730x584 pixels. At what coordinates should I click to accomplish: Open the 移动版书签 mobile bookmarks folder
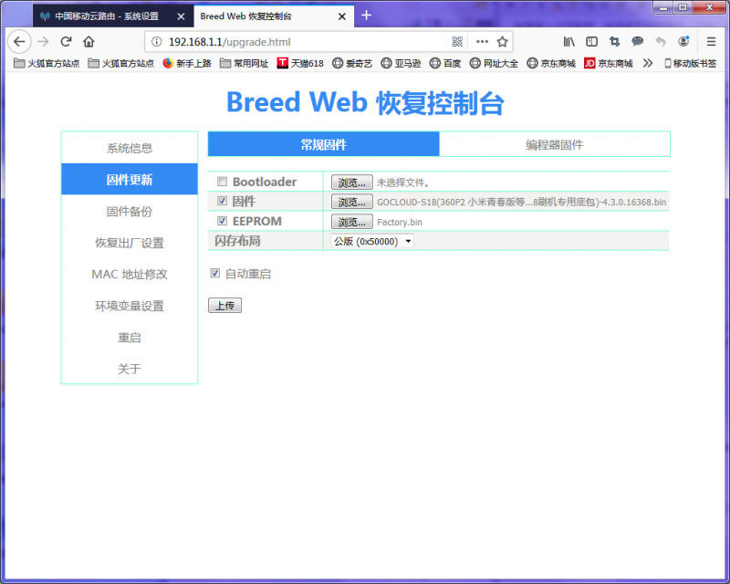(691, 63)
